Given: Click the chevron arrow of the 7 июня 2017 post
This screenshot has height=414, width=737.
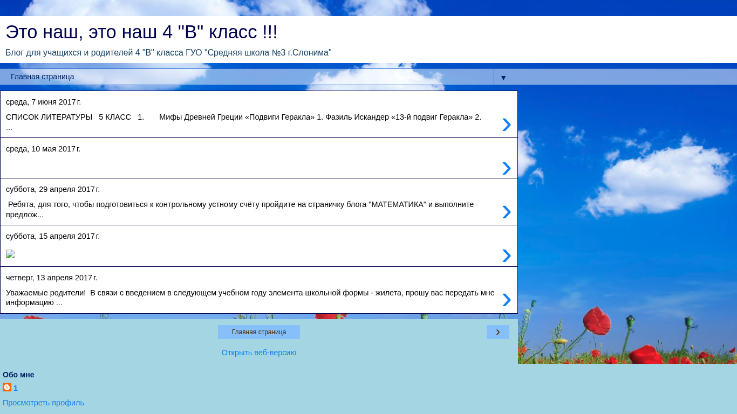Looking at the screenshot, I should pos(506,125).
